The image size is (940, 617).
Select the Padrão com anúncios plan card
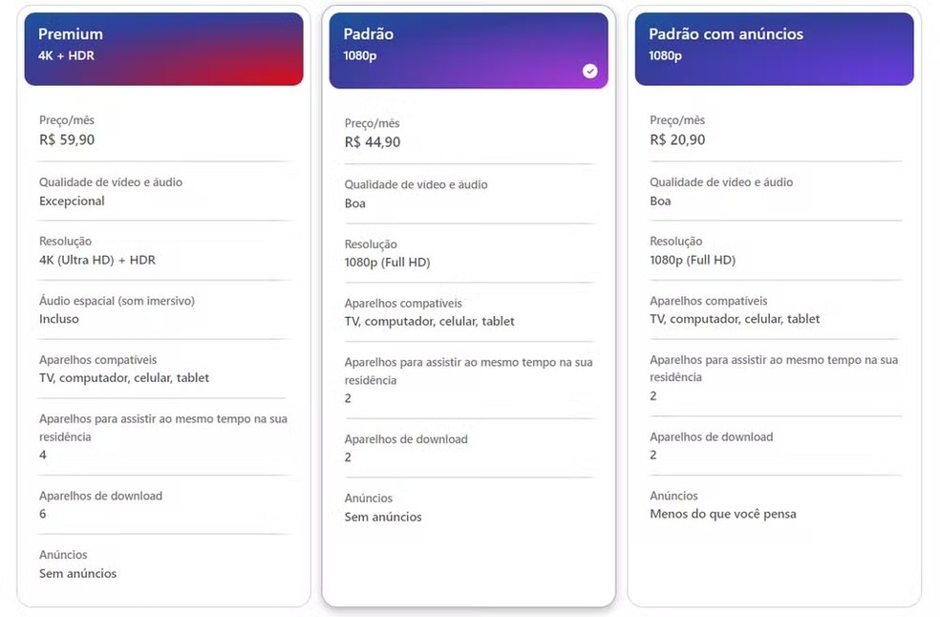pyautogui.click(x=774, y=306)
